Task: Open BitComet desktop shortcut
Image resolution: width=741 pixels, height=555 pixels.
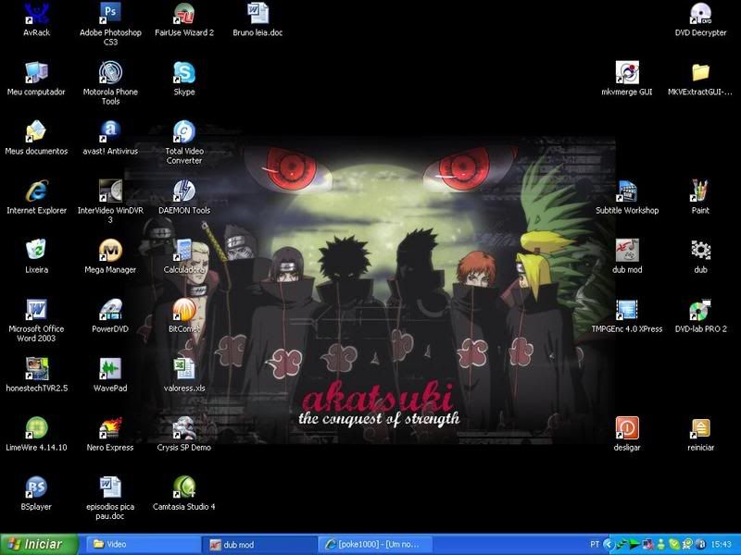Action: [184, 310]
